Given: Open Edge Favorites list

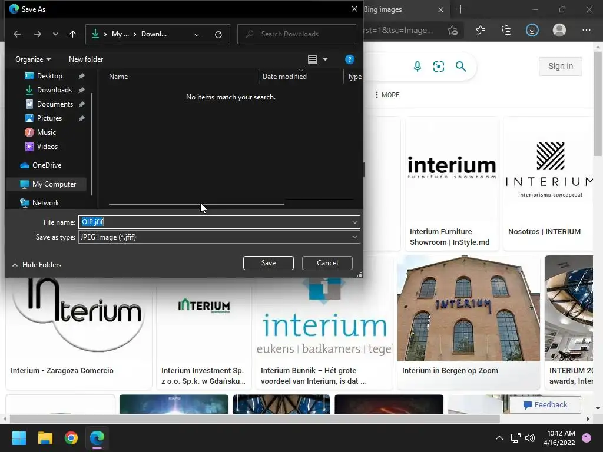Looking at the screenshot, I should tap(481, 31).
